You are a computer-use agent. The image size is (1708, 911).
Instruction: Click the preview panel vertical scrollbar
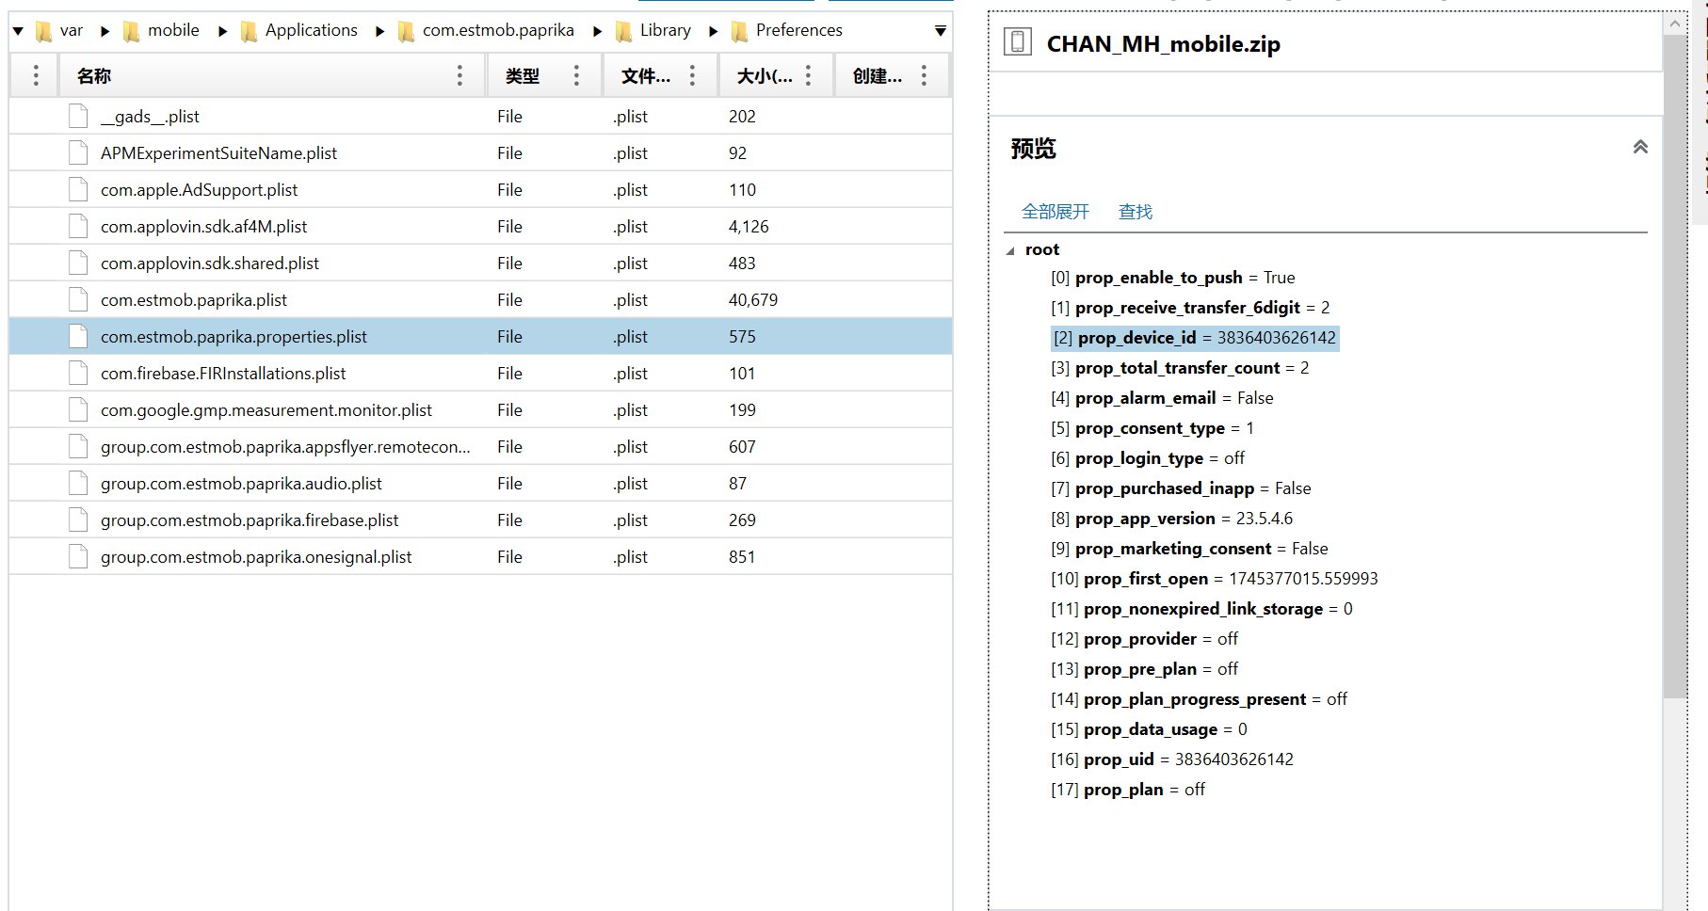point(1675,376)
